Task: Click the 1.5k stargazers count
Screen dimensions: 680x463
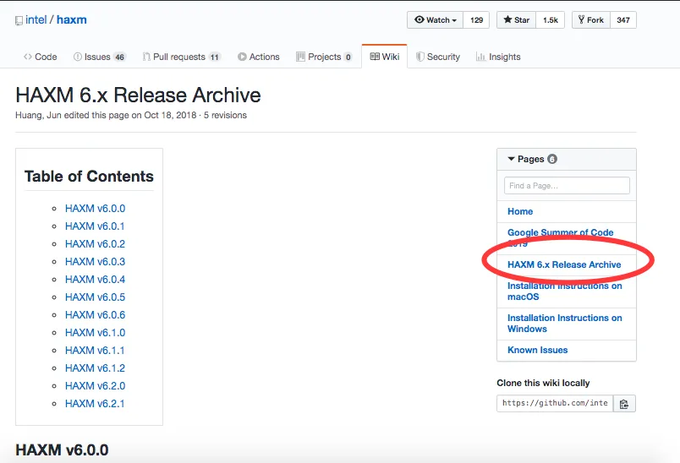Action: click(551, 20)
